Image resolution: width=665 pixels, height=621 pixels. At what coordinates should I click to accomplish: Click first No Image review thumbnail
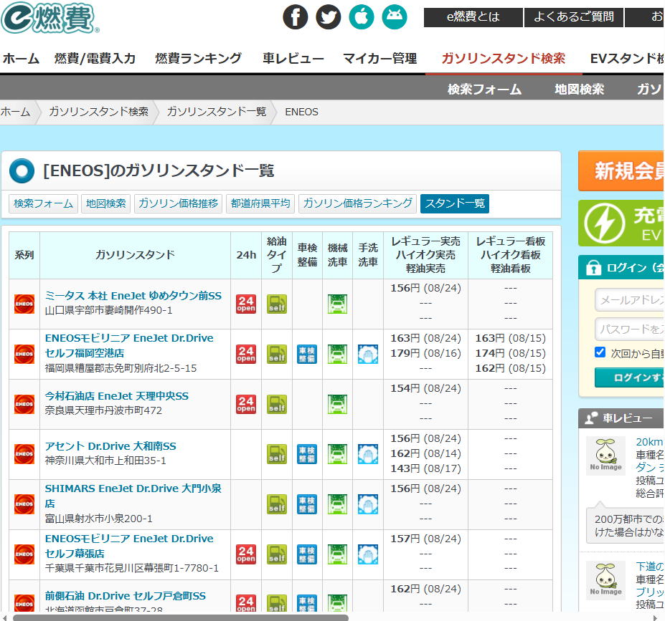(x=605, y=456)
